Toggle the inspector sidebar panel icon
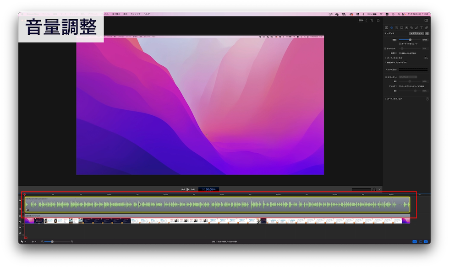 pyautogui.click(x=426, y=20)
